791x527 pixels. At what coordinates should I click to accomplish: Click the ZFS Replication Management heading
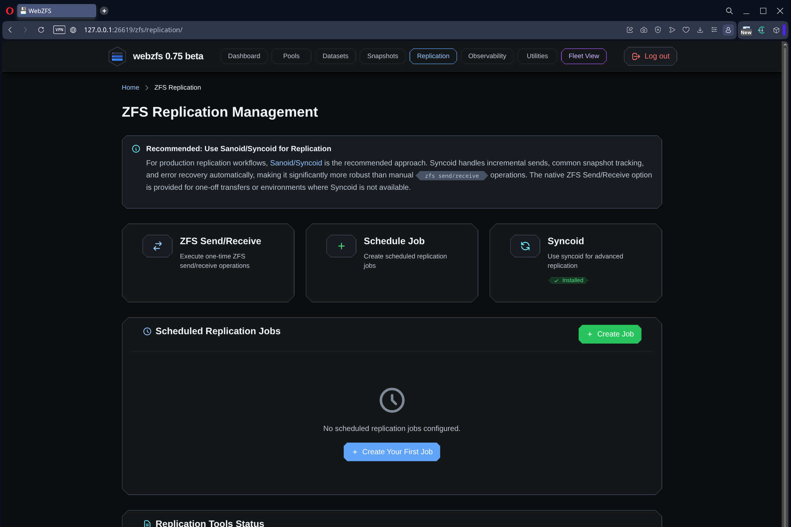click(220, 112)
